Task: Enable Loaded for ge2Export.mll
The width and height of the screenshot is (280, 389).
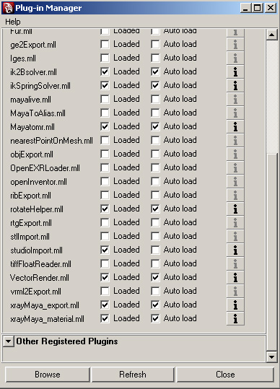Action: 105,45
